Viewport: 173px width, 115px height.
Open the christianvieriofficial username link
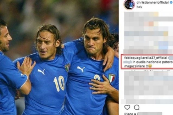(152, 2)
